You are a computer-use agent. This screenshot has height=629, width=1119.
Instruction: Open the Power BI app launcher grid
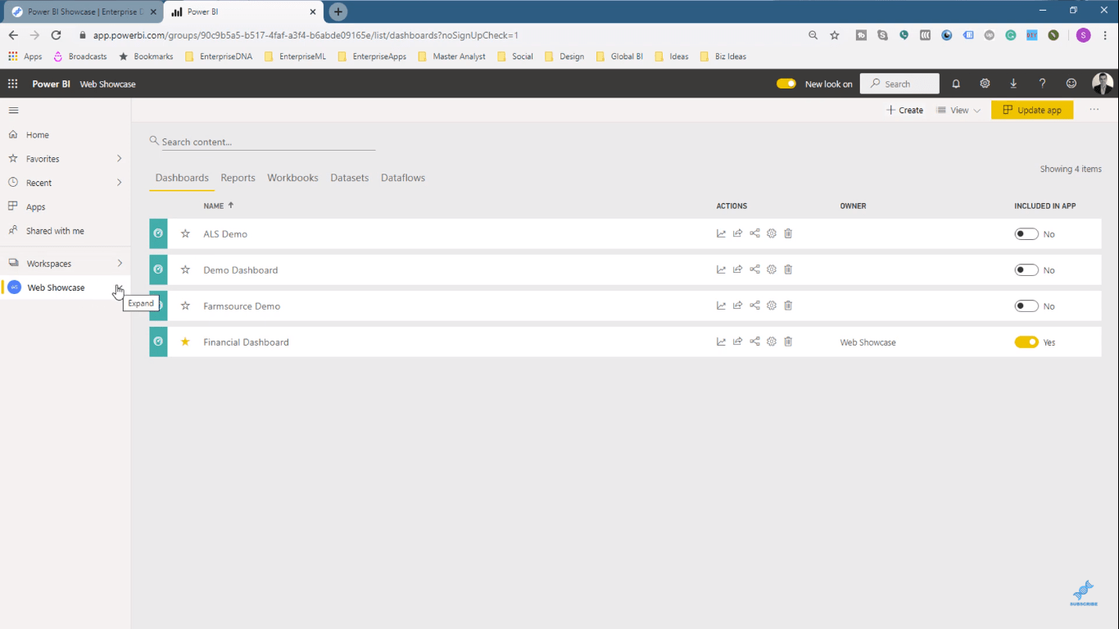(x=12, y=84)
